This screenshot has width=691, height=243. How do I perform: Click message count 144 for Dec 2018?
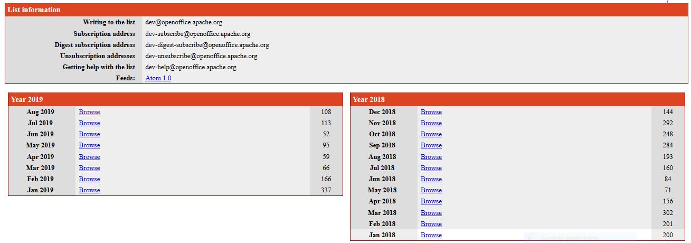click(x=668, y=112)
